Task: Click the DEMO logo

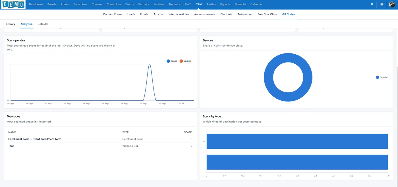Action: tap(13, 5)
